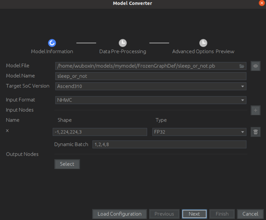Click the Model File label
The width and height of the screenshot is (266, 220).
point(17,65)
